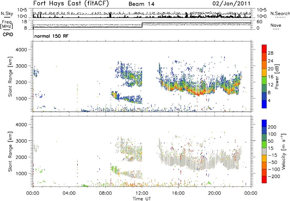Image resolution: width=290 pixels, height=201 pixels.
Task: Select the "3000" tick of the power panel
Action: (x=21, y=66)
